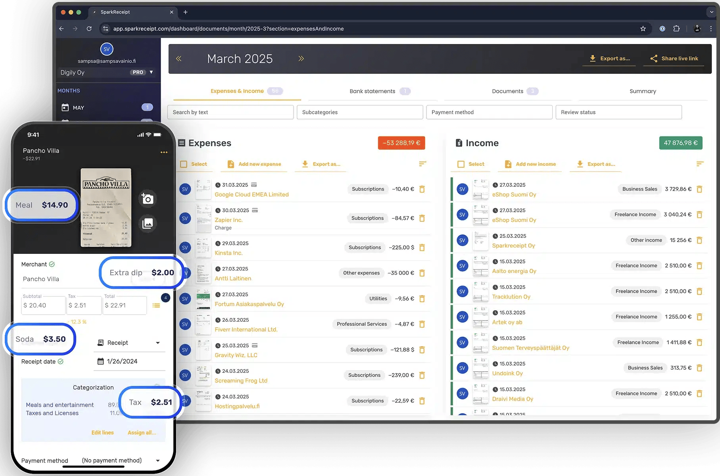
Task: Click the sort icon in Income panel
Action: coord(700,164)
